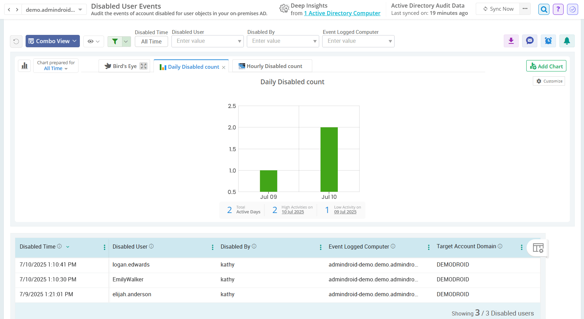This screenshot has width=584, height=319.
Task: Click the Add Chart button
Action: [x=546, y=66]
